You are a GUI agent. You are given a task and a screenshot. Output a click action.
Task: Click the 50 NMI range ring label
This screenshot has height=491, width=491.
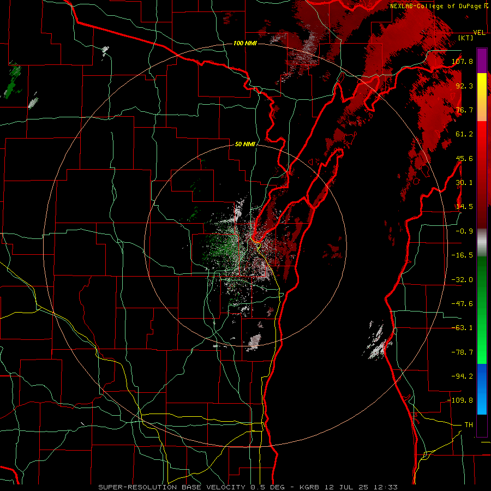click(245, 144)
